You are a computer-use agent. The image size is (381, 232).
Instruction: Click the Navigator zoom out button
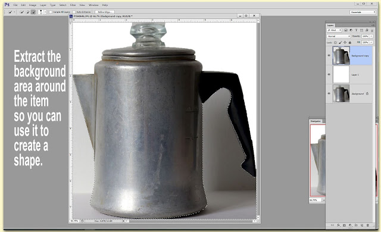pos(323,200)
